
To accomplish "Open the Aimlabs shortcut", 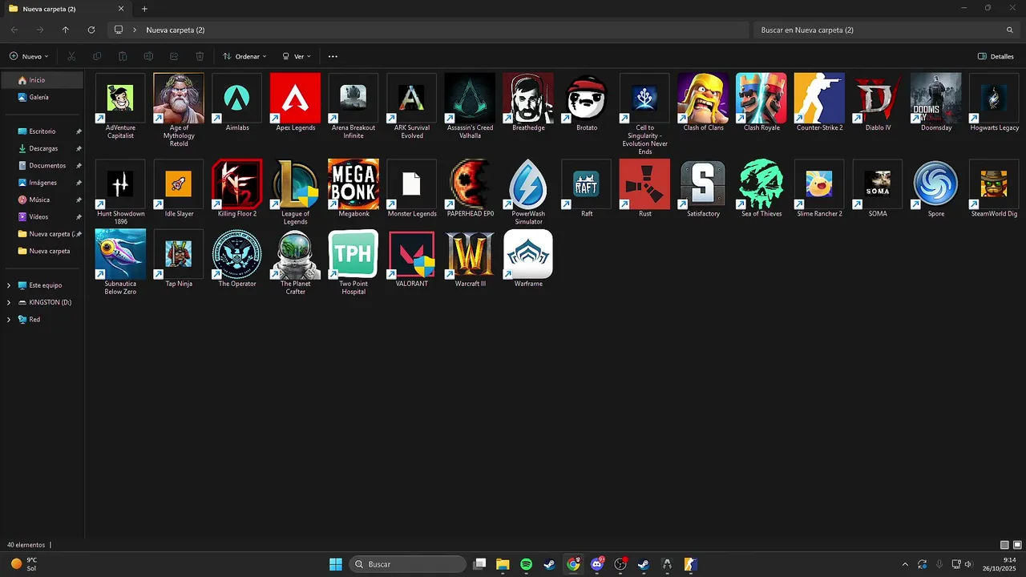I will pyautogui.click(x=237, y=99).
